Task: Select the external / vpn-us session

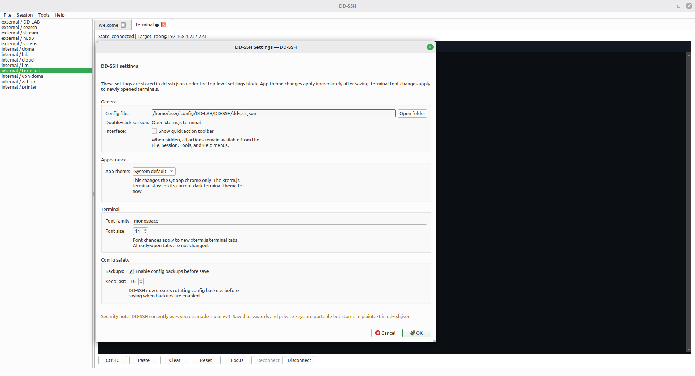Action: point(46,43)
